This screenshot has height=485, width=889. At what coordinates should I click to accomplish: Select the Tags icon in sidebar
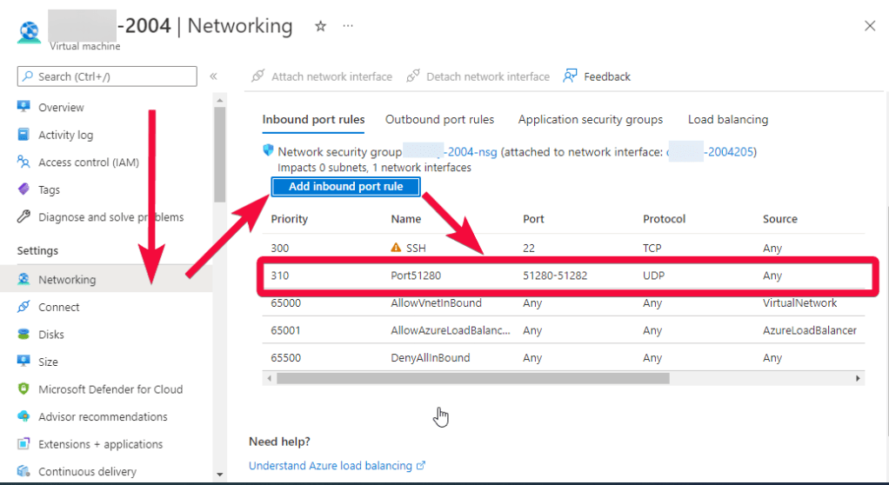click(x=23, y=189)
